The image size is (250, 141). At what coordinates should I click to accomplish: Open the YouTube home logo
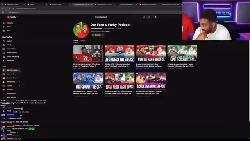(x=12, y=17)
